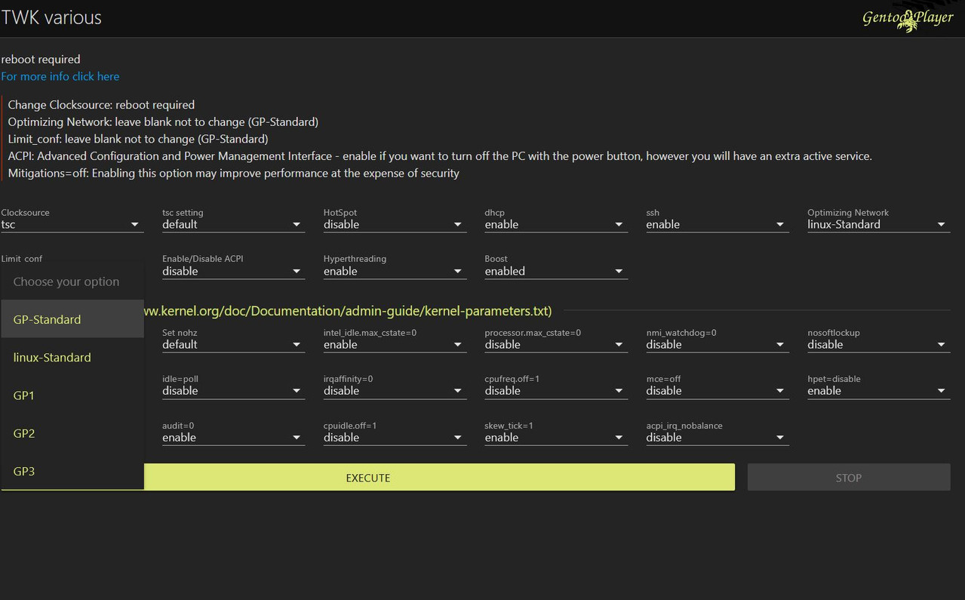Screen dimensions: 965x600
Task: Click the STOP button
Action: (x=849, y=477)
